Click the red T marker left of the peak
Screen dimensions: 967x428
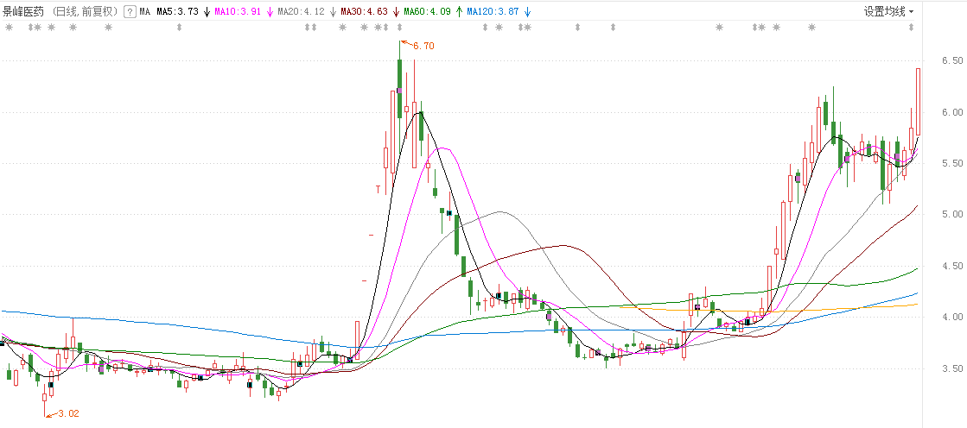(378, 189)
